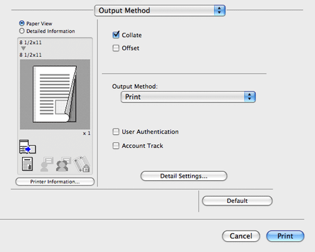
Task: Click the document page icon below the preview
Action: point(27,164)
